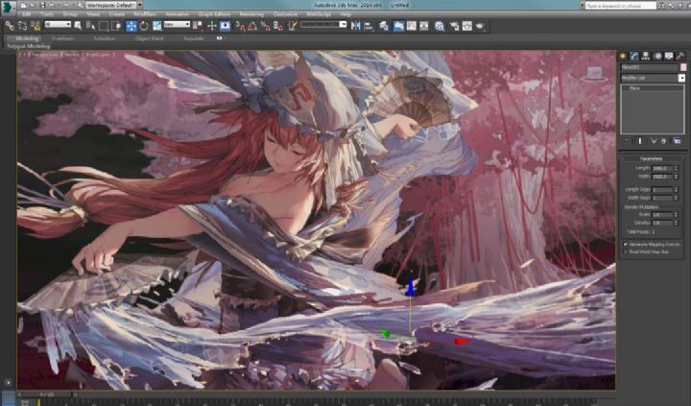Open the Group menu

point(70,14)
